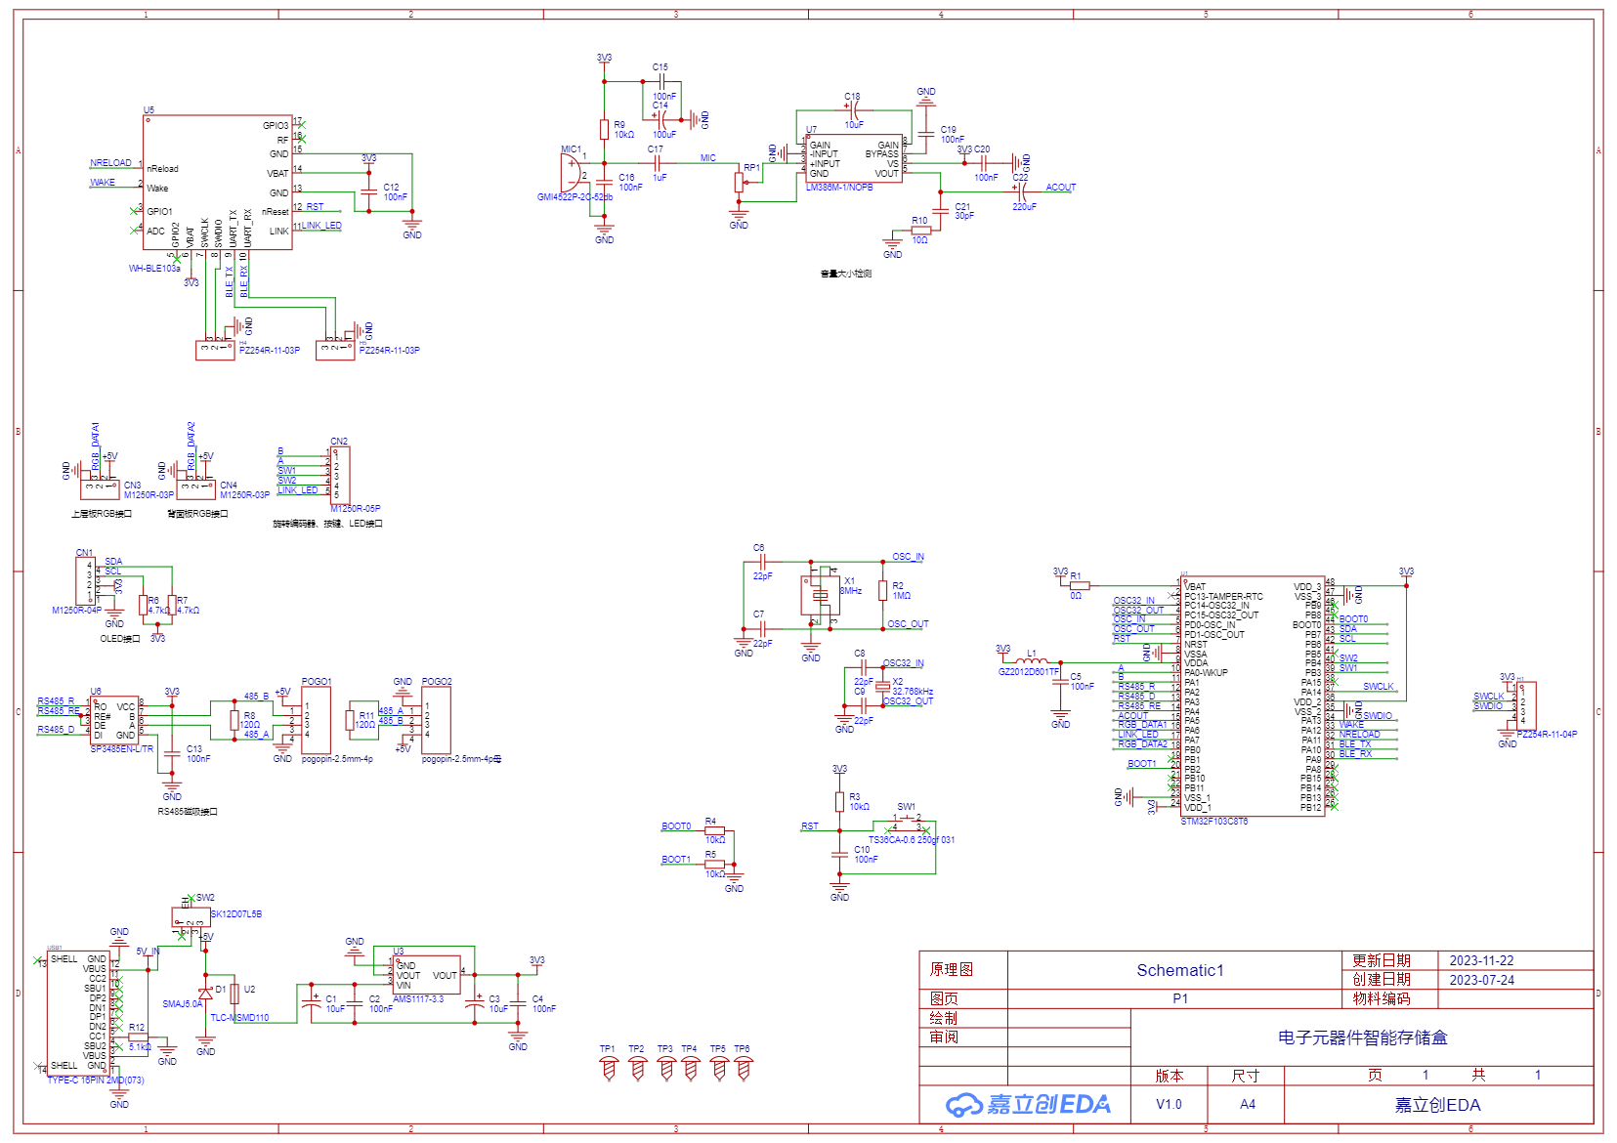Click the C22 220uF capacitor

(x=1020, y=191)
